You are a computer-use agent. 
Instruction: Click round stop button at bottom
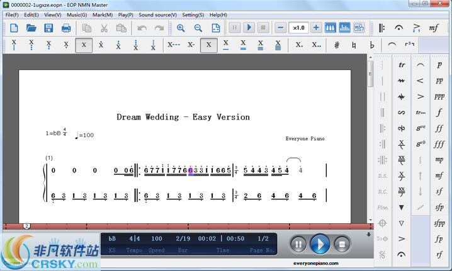pos(342,244)
